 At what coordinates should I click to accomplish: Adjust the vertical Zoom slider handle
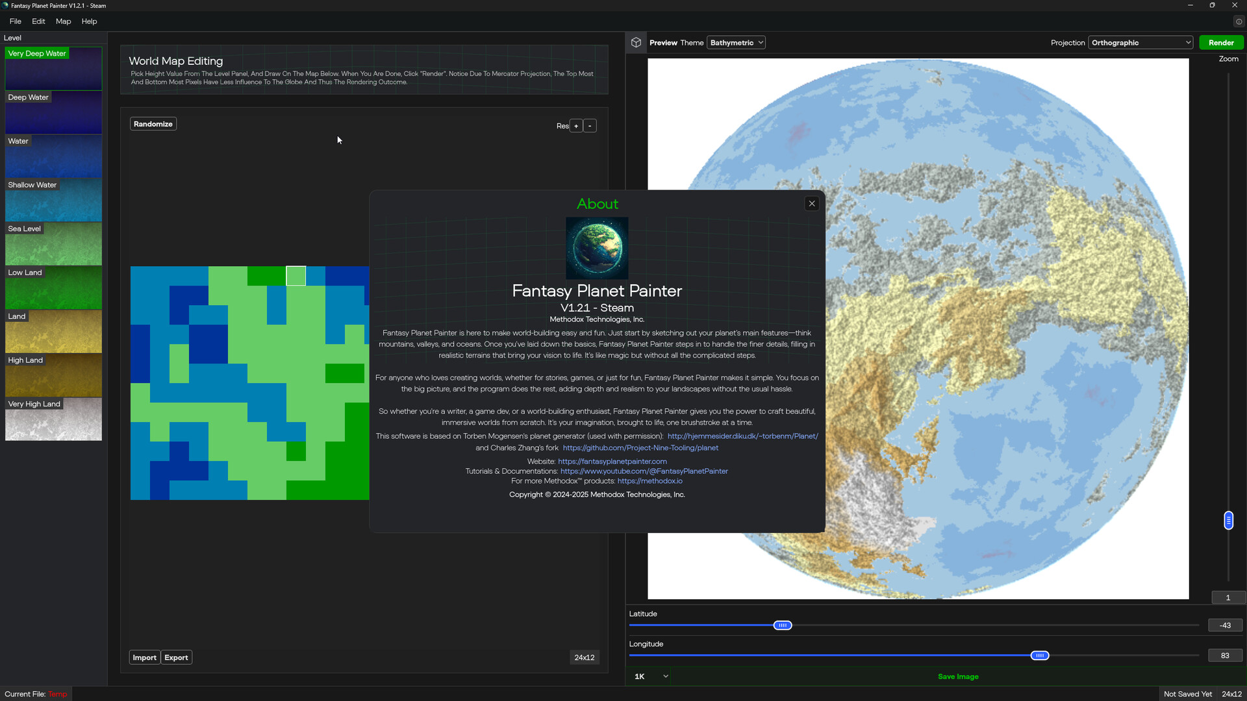tap(1228, 520)
